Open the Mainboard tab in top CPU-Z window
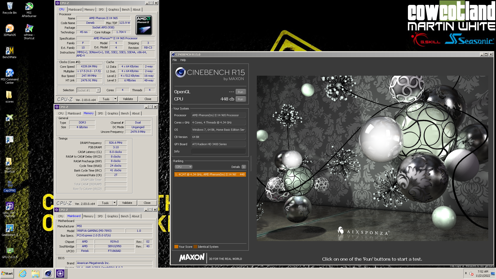 (x=75, y=10)
